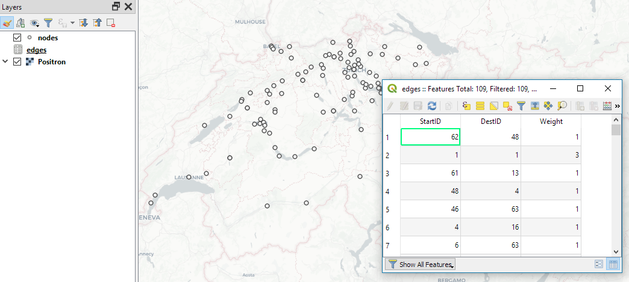
Task: Filter the legend with the funnel icon
Action: click(x=48, y=23)
